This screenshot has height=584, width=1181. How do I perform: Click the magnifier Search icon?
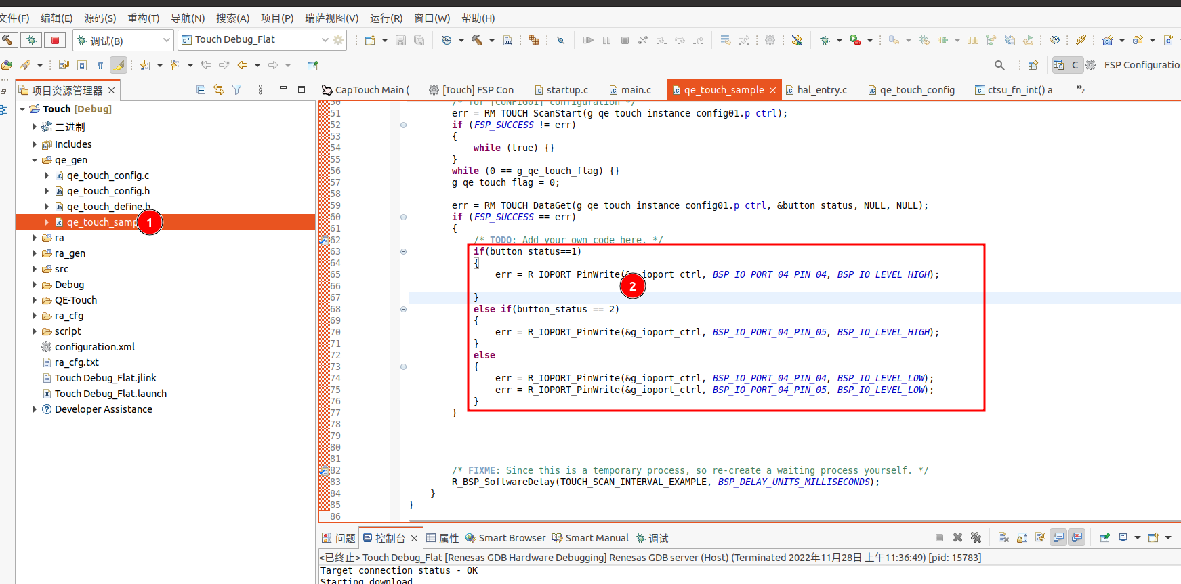(x=999, y=65)
